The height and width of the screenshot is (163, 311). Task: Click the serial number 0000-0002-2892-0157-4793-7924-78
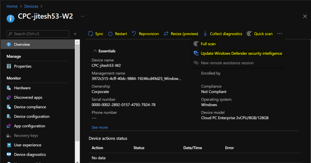(x=124, y=105)
